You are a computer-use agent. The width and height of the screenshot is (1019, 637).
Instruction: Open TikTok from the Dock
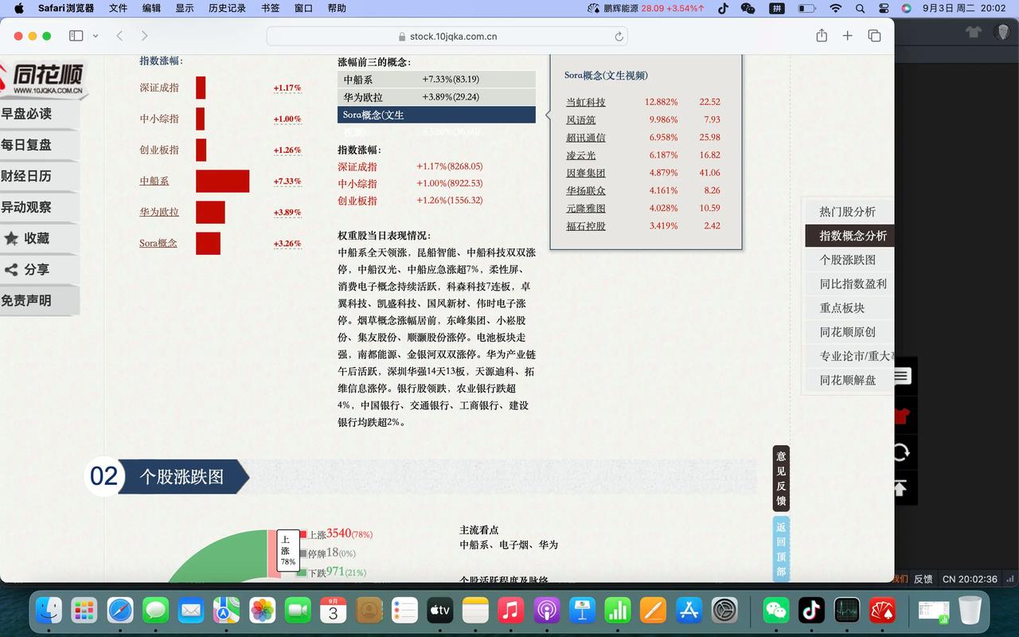(811, 612)
